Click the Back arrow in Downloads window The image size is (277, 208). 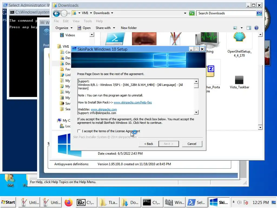(56, 13)
